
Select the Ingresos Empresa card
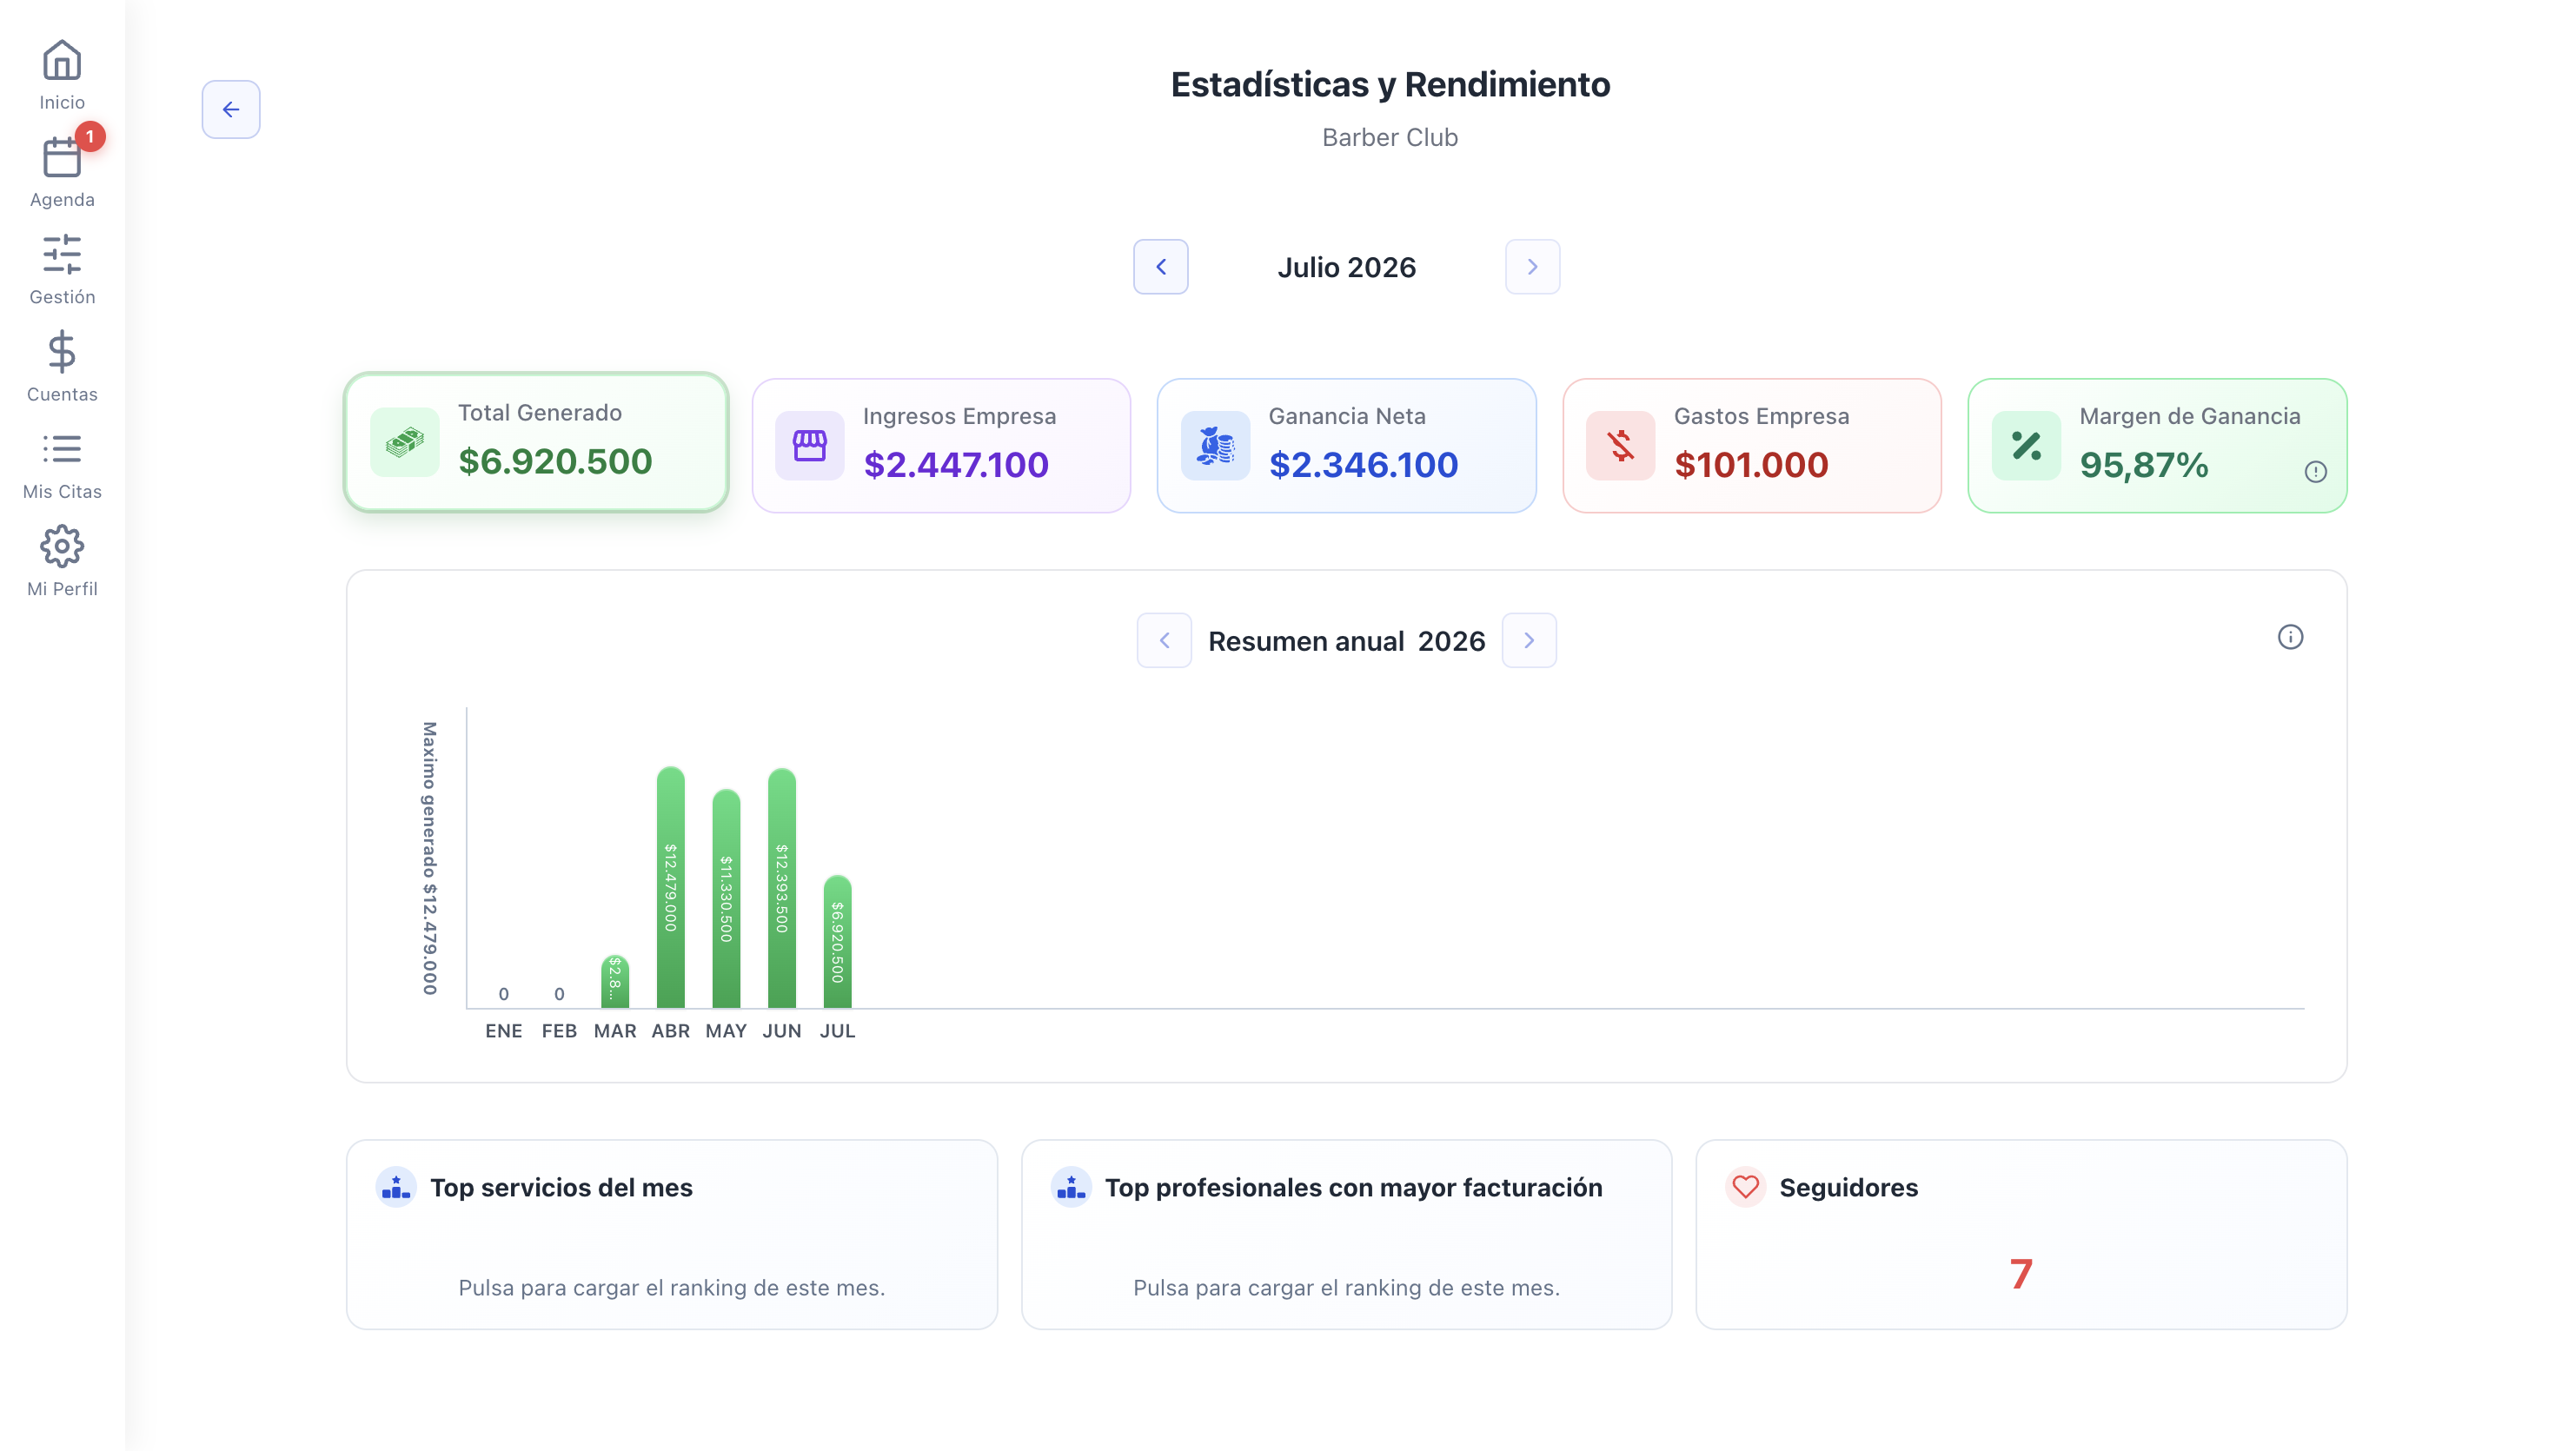942,446
